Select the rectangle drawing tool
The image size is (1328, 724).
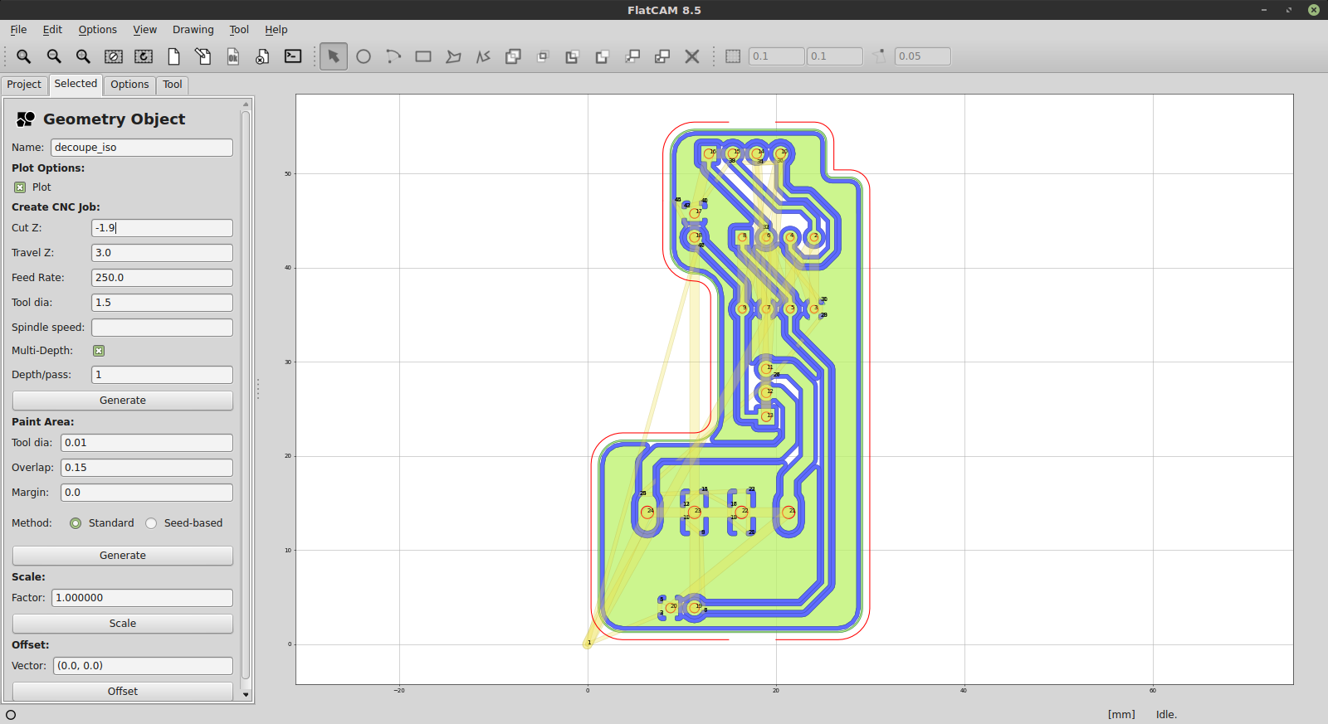(423, 56)
